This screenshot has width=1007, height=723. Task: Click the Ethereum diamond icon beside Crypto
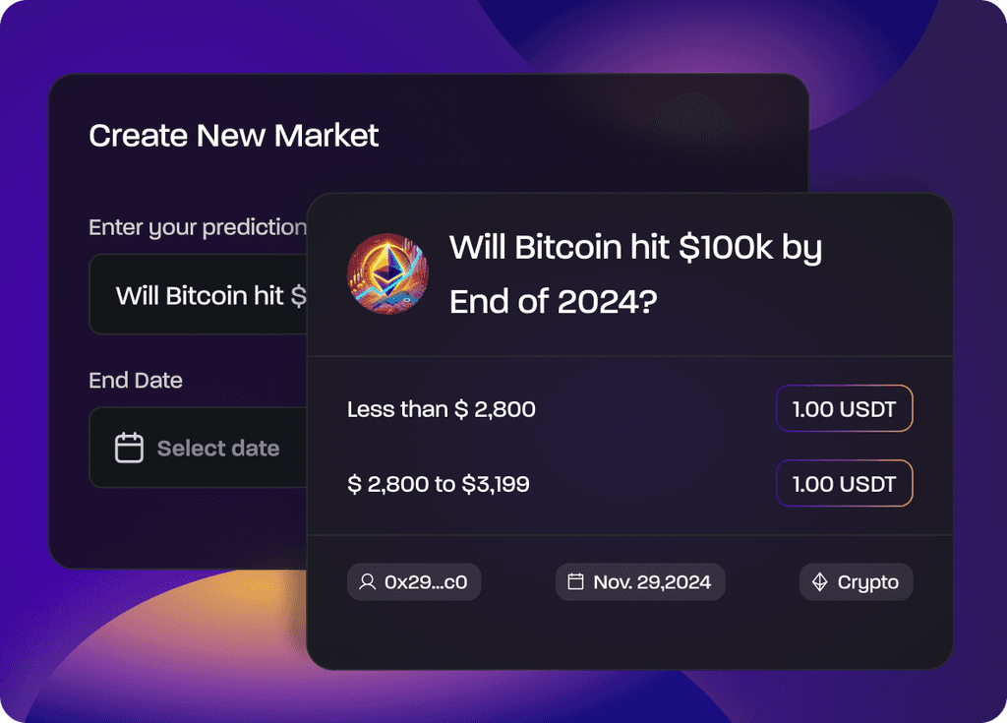coord(820,582)
